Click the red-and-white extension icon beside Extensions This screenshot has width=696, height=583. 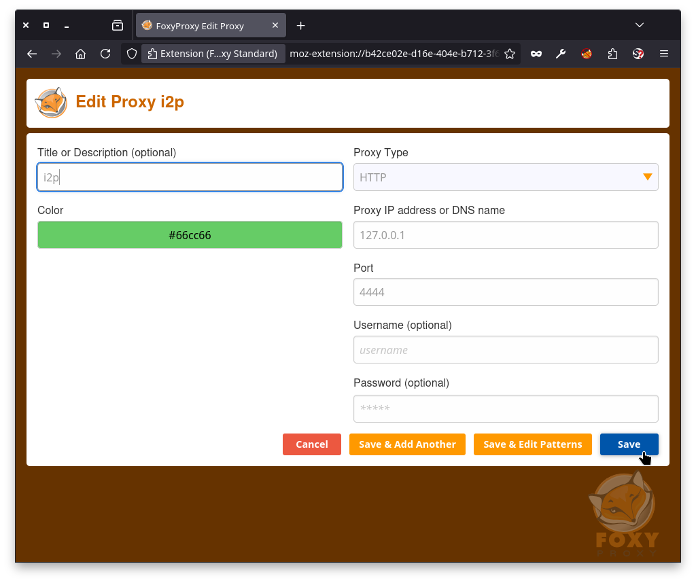(x=638, y=54)
